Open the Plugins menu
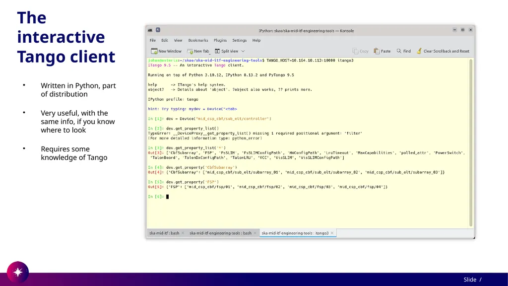Image resolution: width=508 pixels, height=286 pixels. 220,40
